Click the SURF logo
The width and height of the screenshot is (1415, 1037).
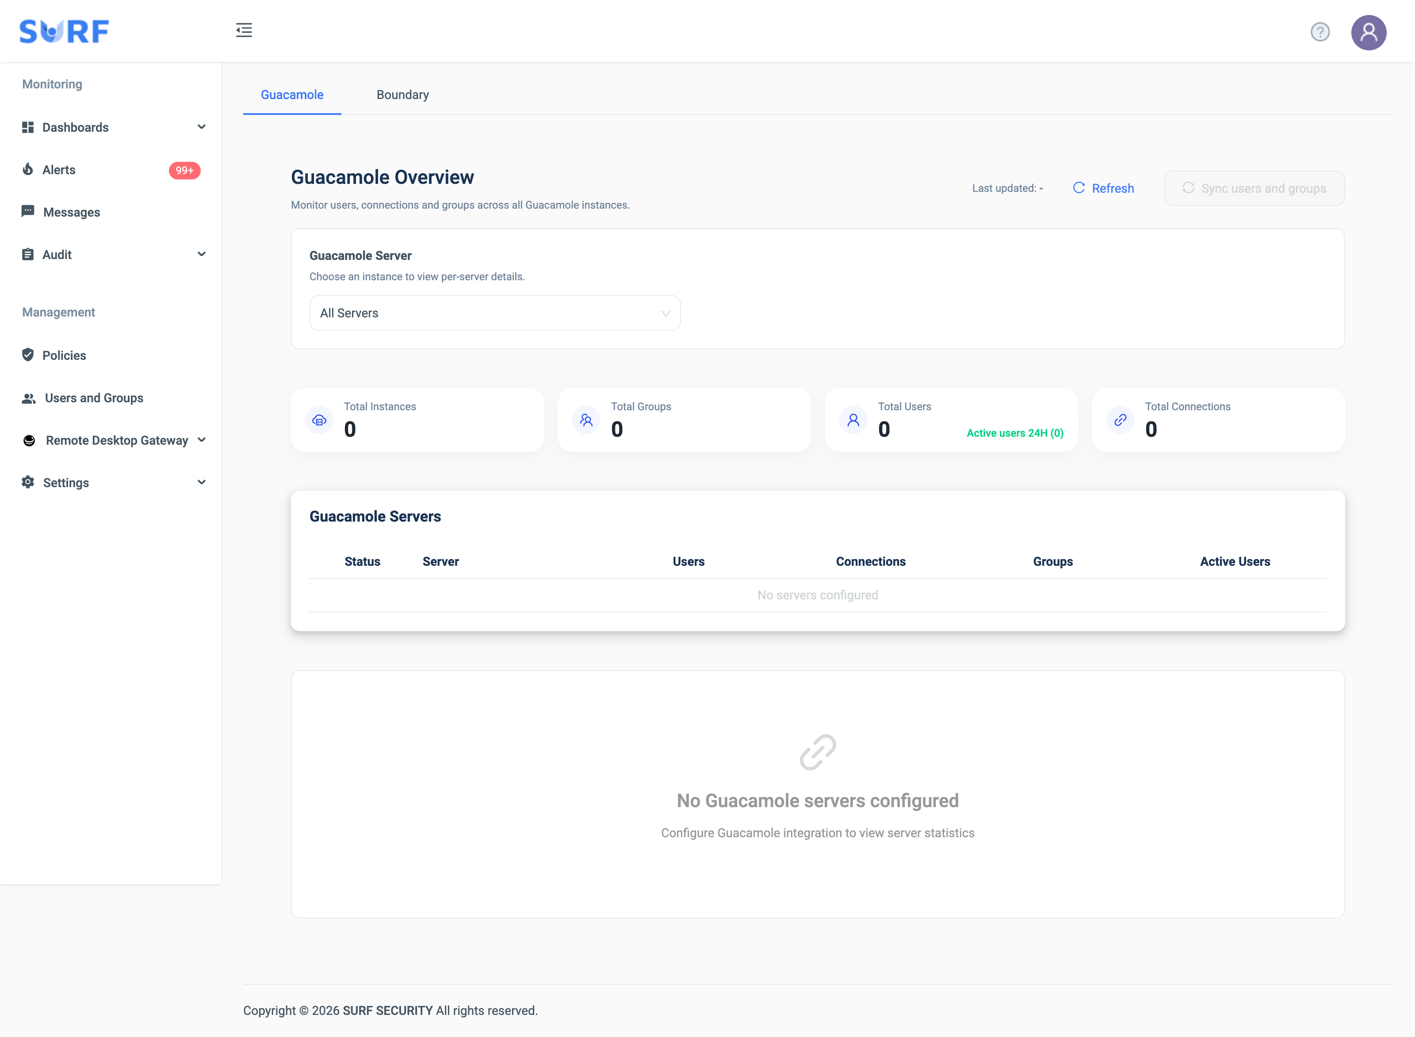click(x=64, y=31)
